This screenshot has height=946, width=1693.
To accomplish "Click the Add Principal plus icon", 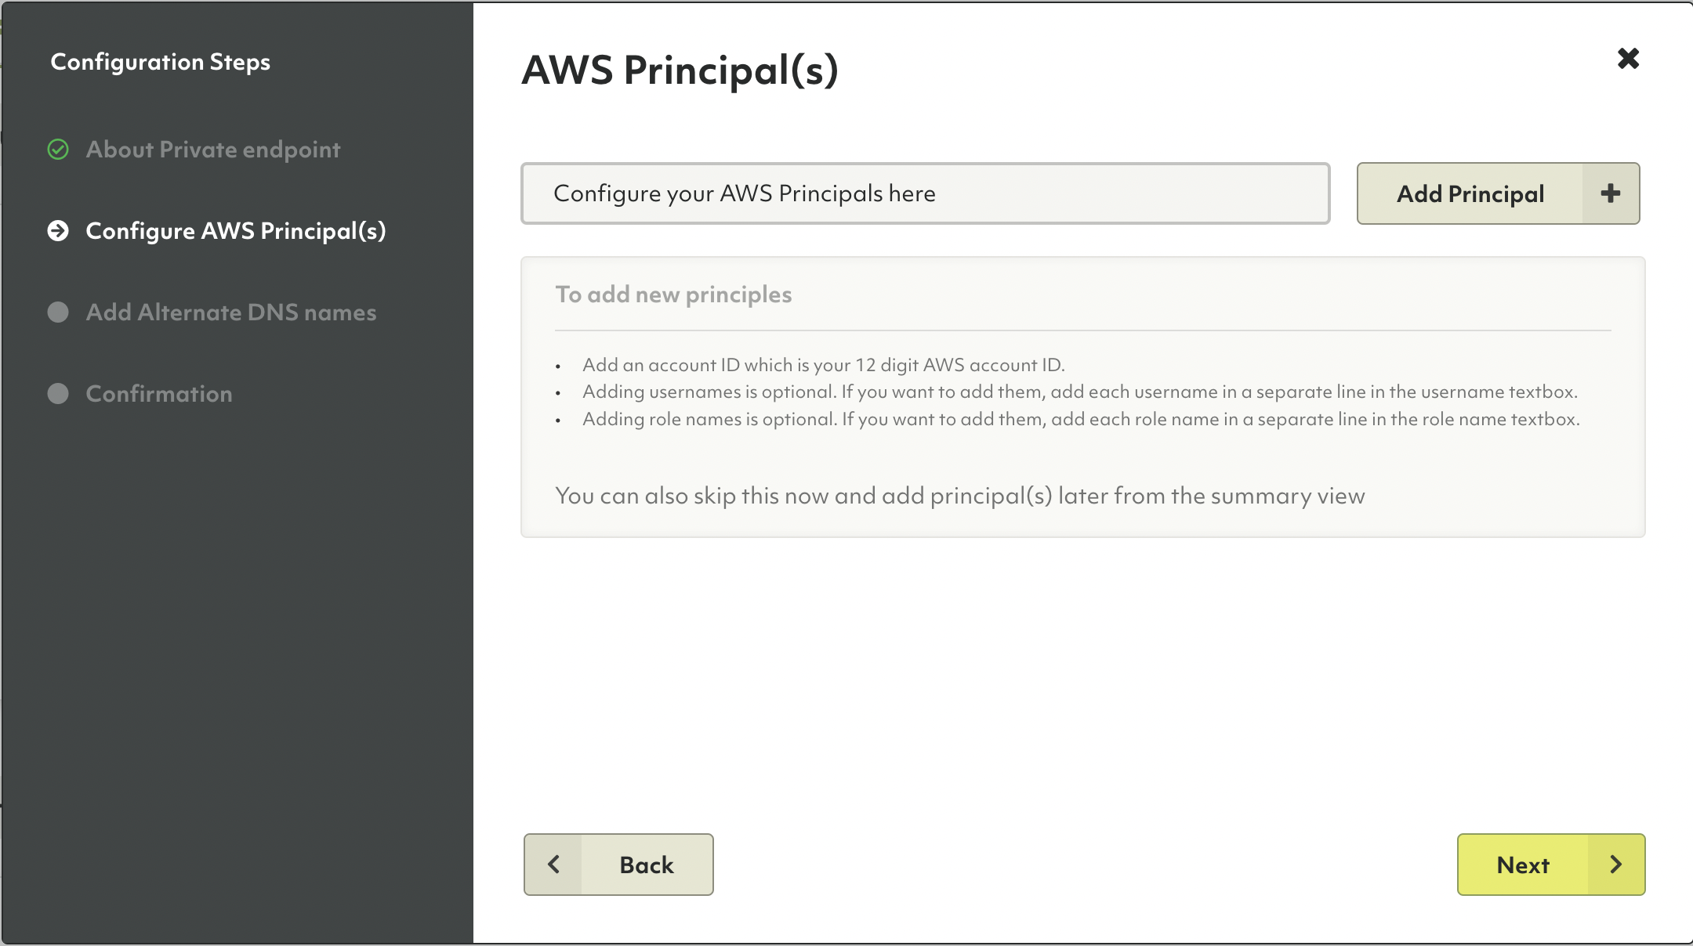I will coord(1611,194).
